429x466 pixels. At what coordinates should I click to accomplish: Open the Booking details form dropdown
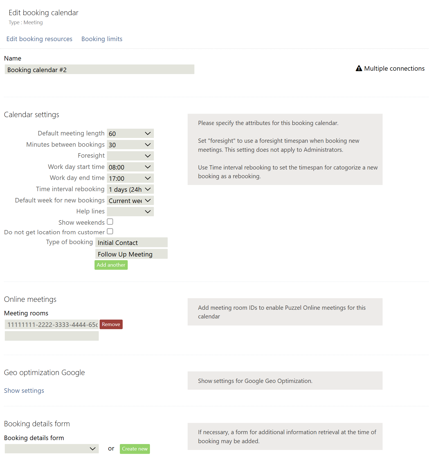coord(52,449)
